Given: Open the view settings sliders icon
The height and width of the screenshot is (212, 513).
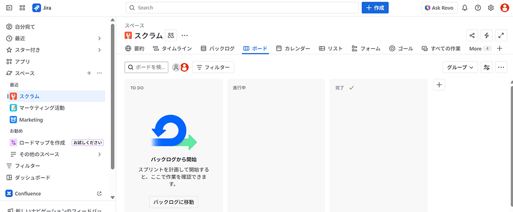Looking at the screenshot, I should pyautogui.click(x=487, y=67).
